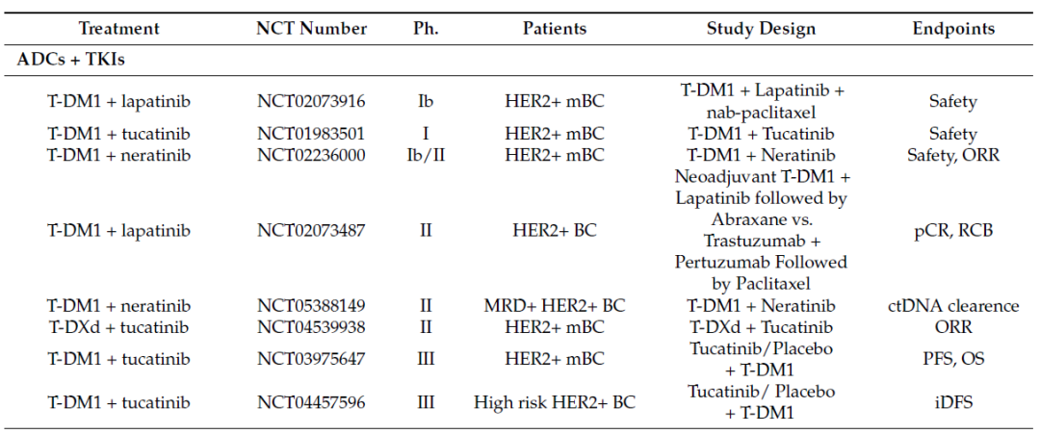Open trial NCT02236000
Viewport: 1040px width, 434px height.
311,155
